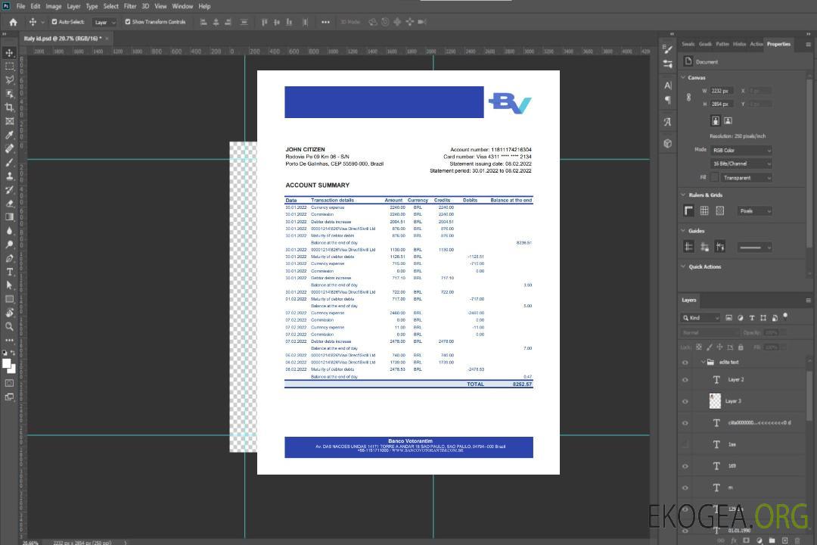Click the canvas Fill color swatch
This screenshot has width=817, height=545.
click(x=715, y=178)
